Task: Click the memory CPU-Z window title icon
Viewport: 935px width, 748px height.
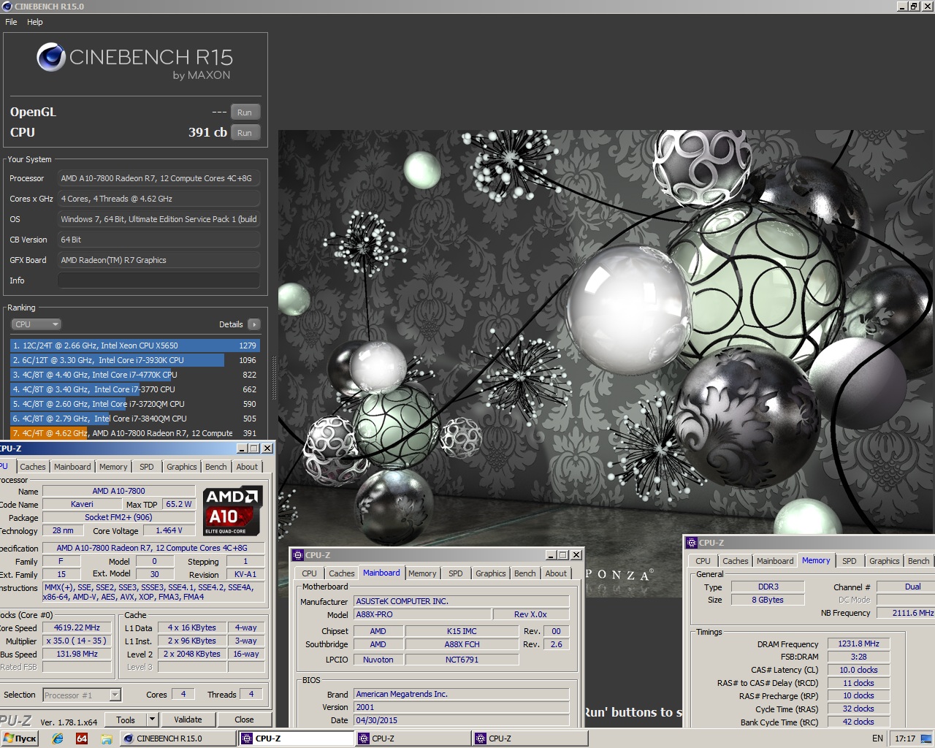Action: [x=692, y=543]
